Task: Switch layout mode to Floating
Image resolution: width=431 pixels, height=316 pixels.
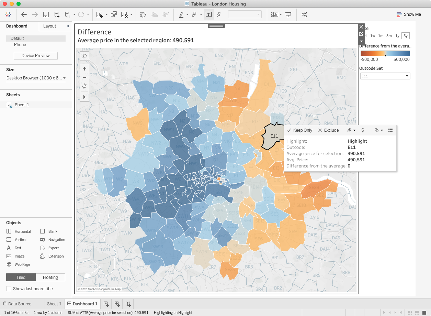Action: (x=50, y=277)
